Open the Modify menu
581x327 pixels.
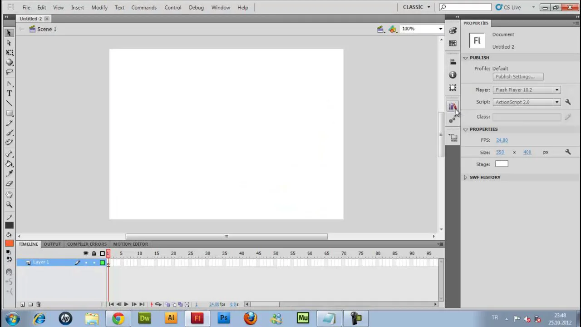[99, 8]
